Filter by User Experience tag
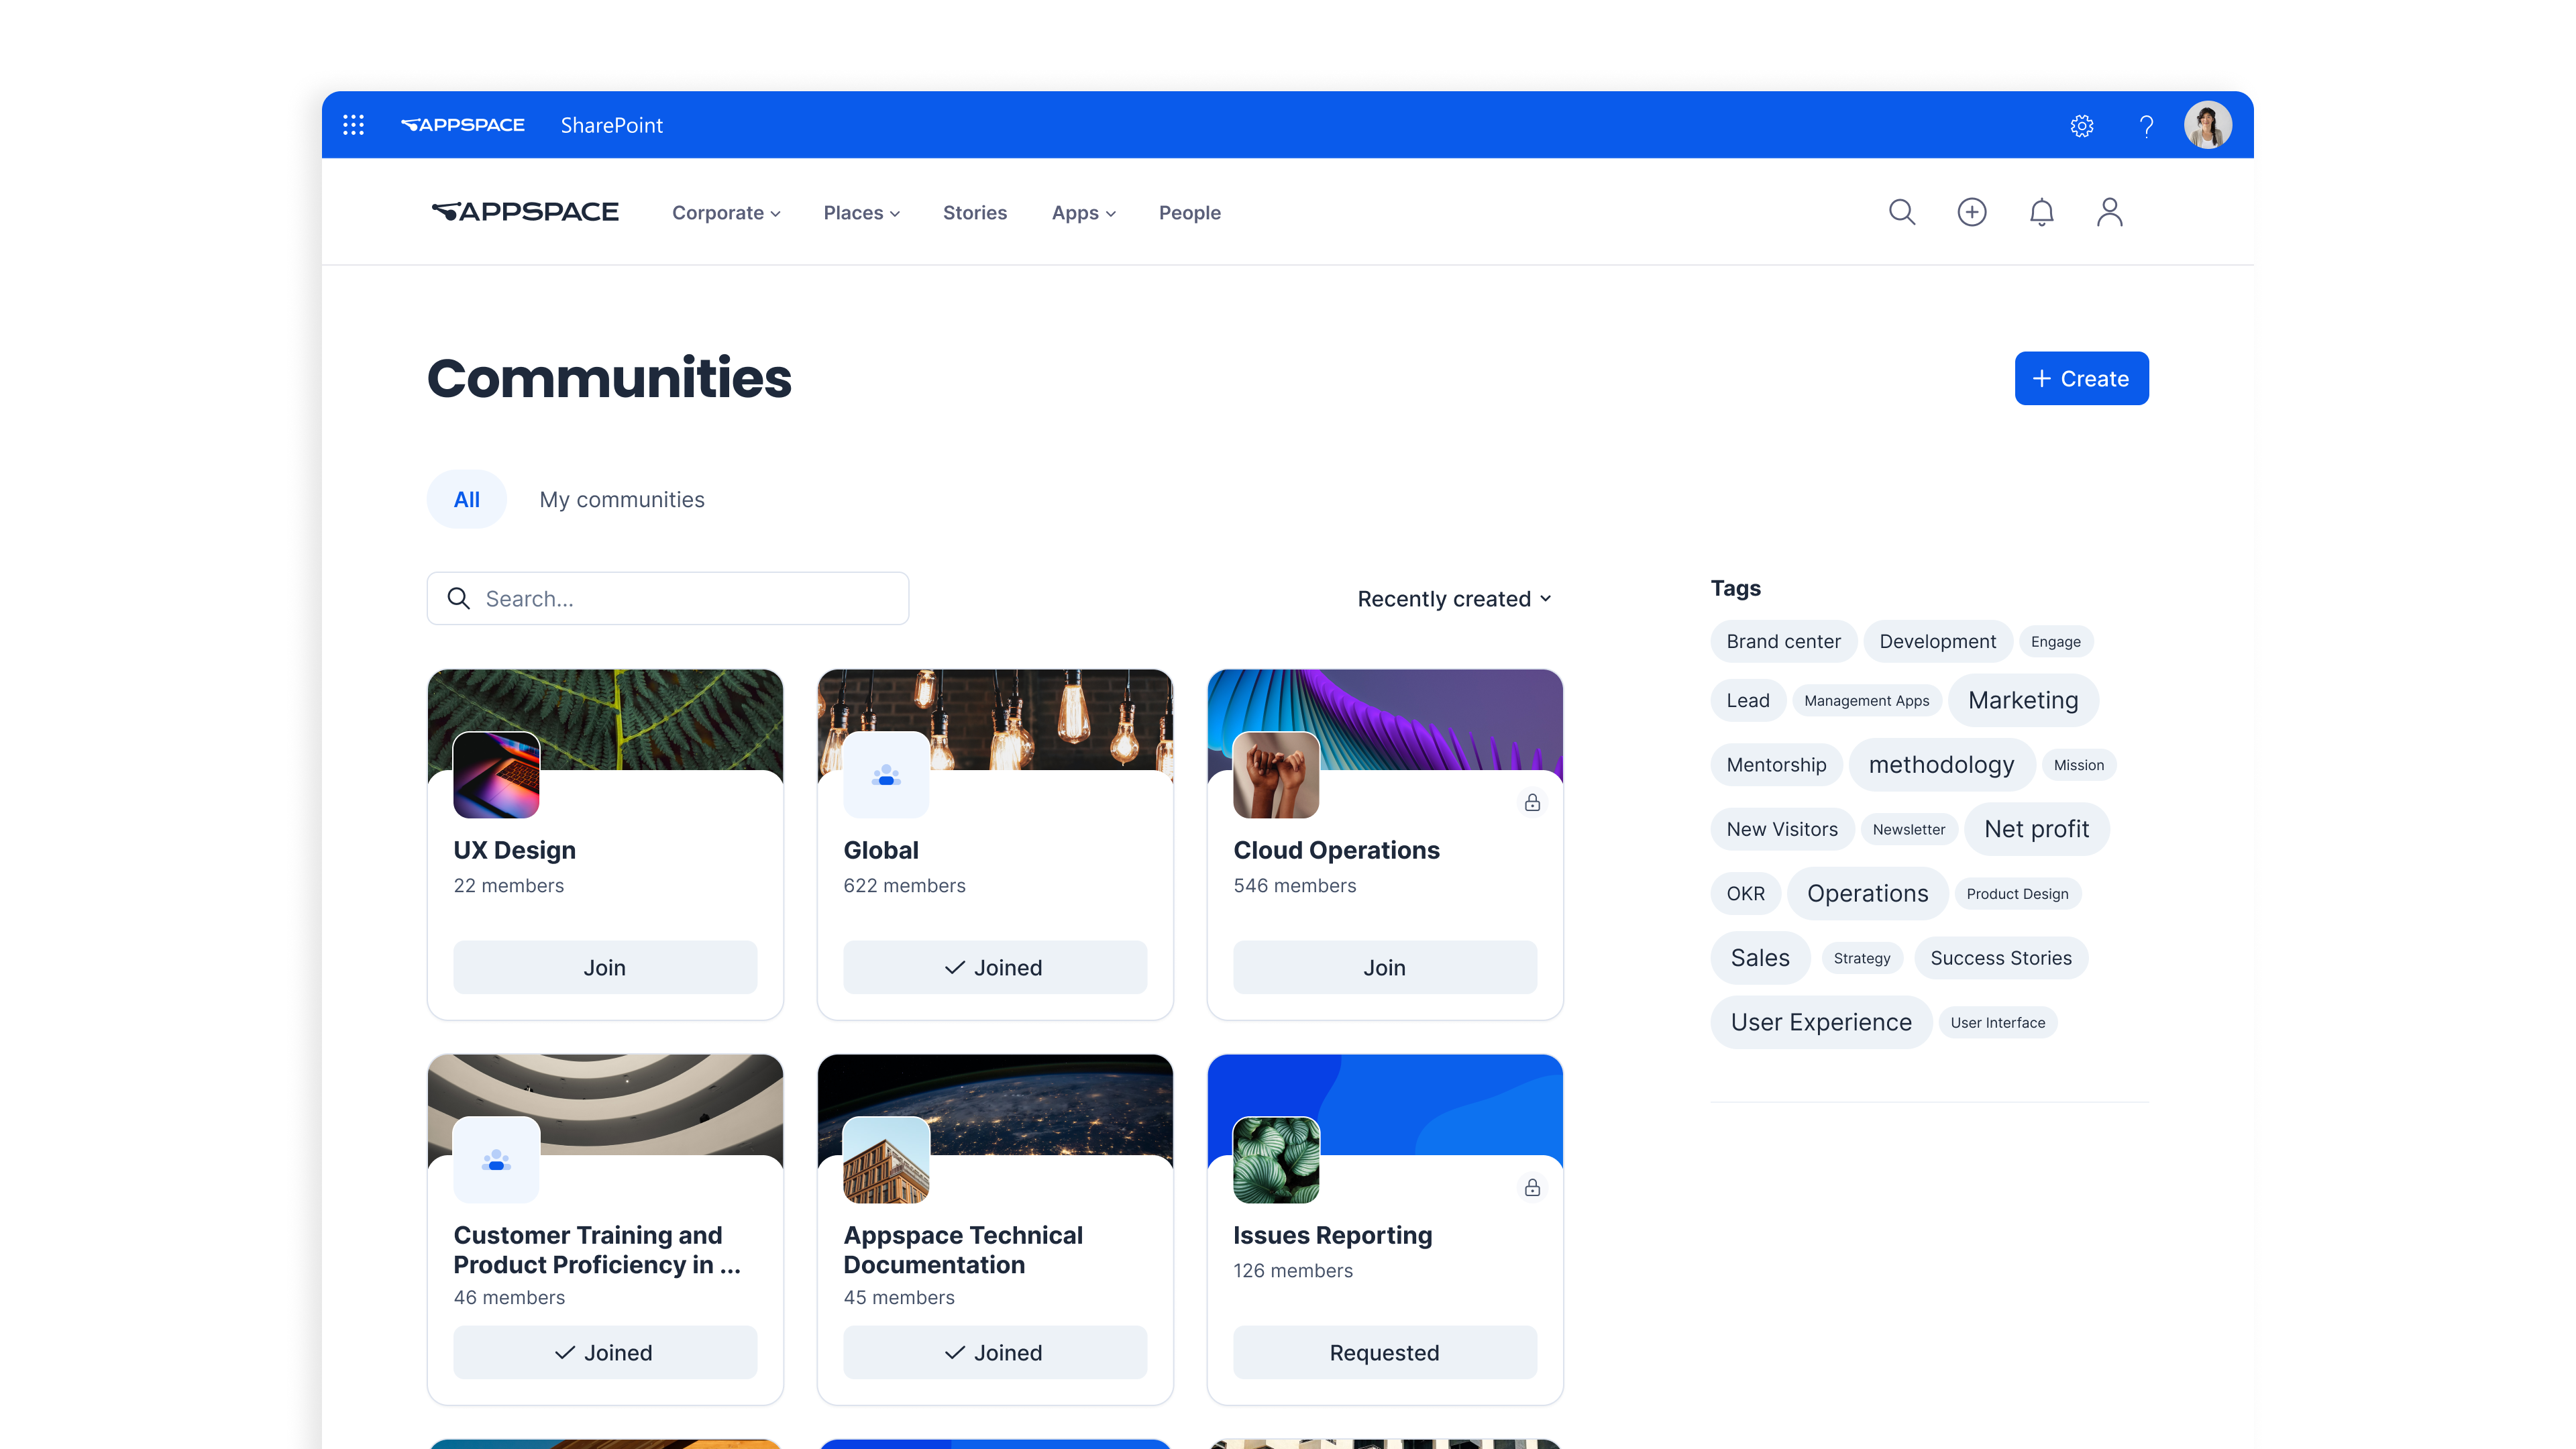2576x1449 pixels. 1822,1022
